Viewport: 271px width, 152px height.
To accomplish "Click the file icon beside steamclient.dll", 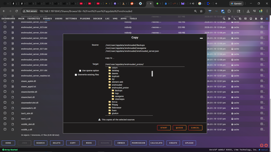I will [x=13, y=97].
